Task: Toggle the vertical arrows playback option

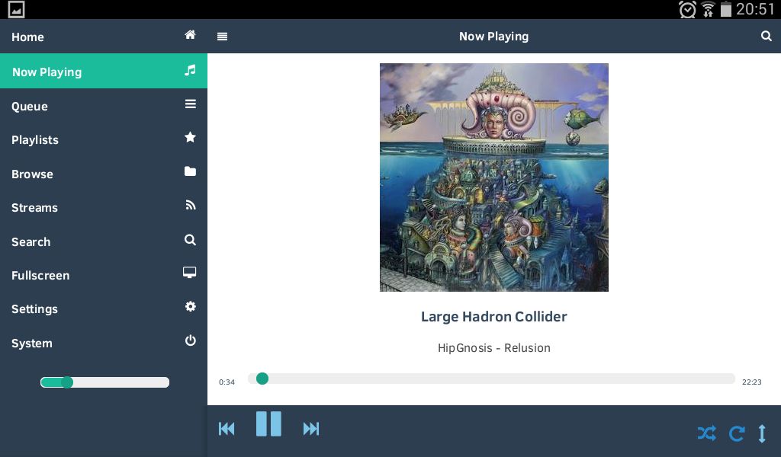Action: click(762, 433)
